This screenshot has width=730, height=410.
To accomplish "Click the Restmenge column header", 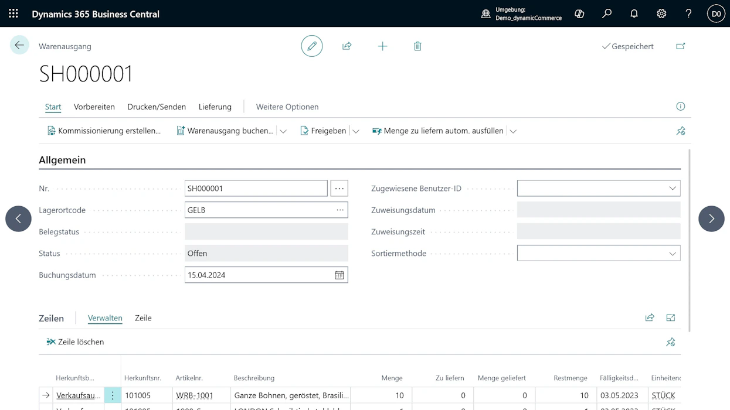I will pos(571,378).
